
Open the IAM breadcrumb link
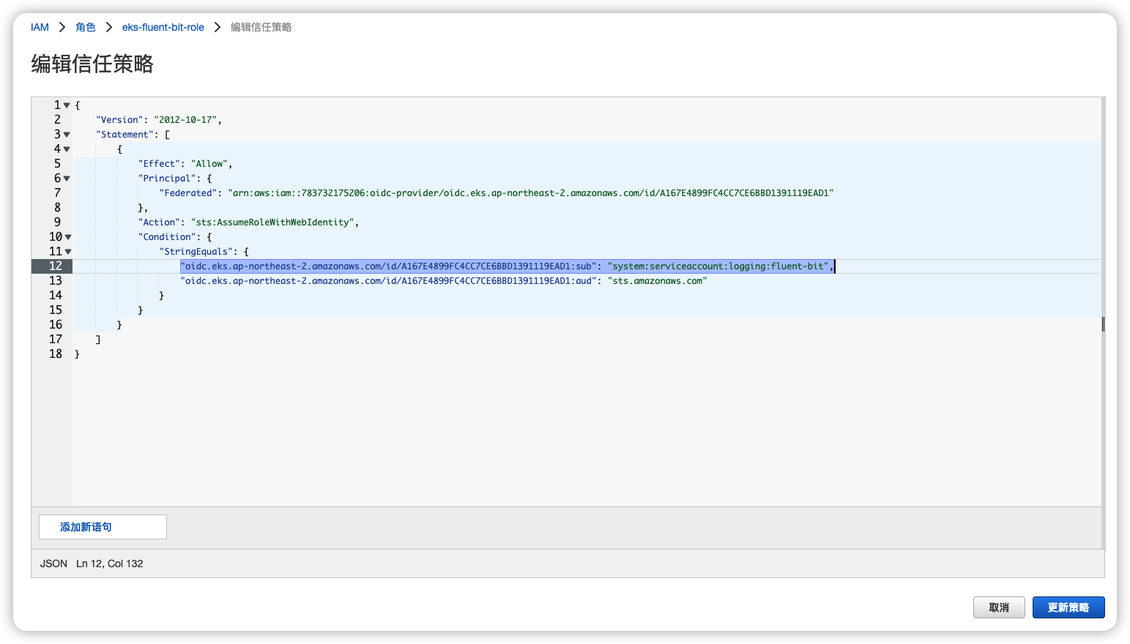[40, 27]
